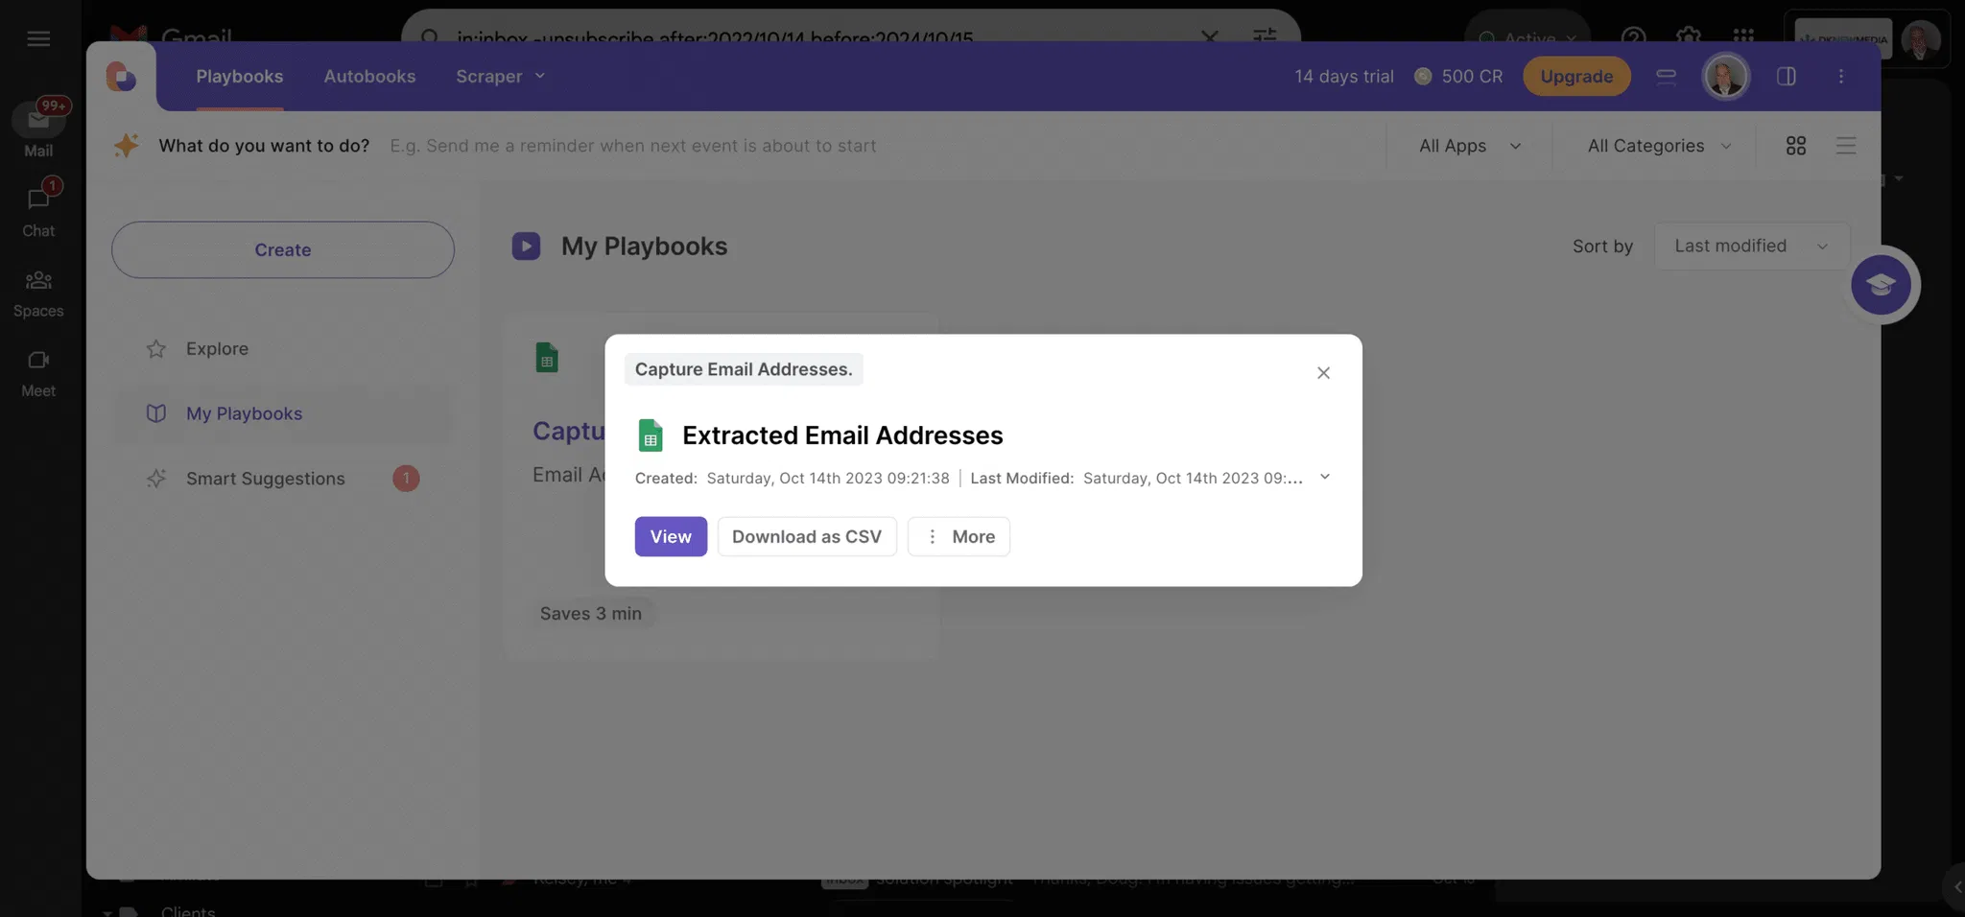Open the All Apps filter dropdown

point(1469,146)
